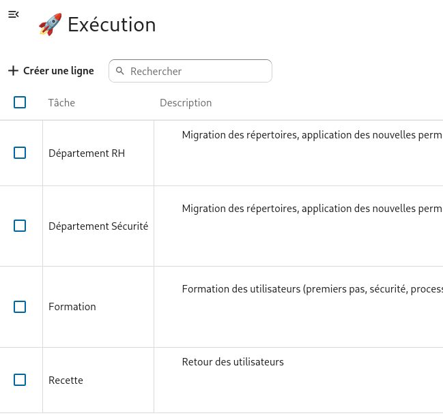This screenshot has height=420, width=443.
Task: Click the Créer une ligne button
Action: (x=51, y=71)
